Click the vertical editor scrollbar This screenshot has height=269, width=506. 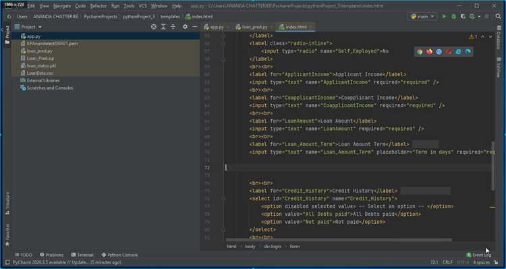(493, 165)
